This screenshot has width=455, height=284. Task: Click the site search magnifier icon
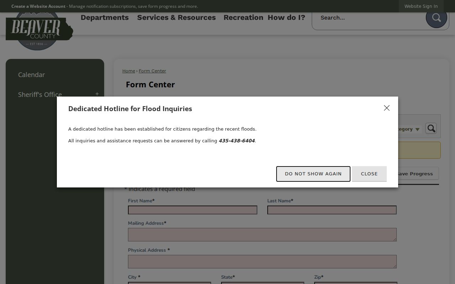pyautogui.click(x=436, y=17)
